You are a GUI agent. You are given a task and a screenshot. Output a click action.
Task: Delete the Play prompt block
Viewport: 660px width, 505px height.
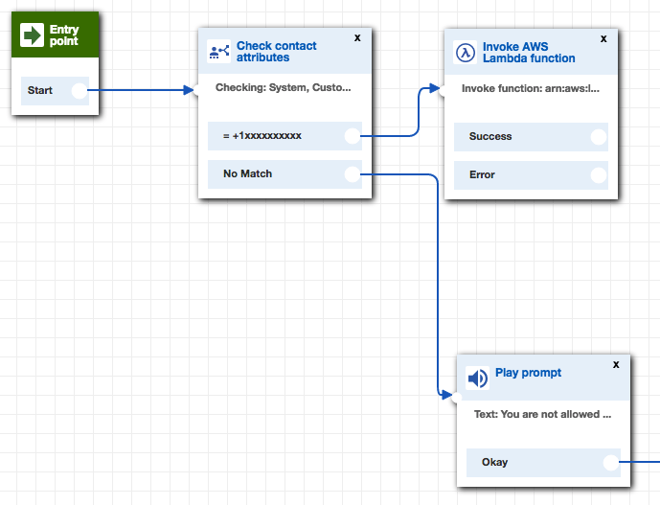tap(616, 365)
